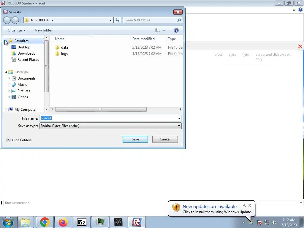
Task: Close the panel with the red X in Studio
Action: [x=300, y=47]
